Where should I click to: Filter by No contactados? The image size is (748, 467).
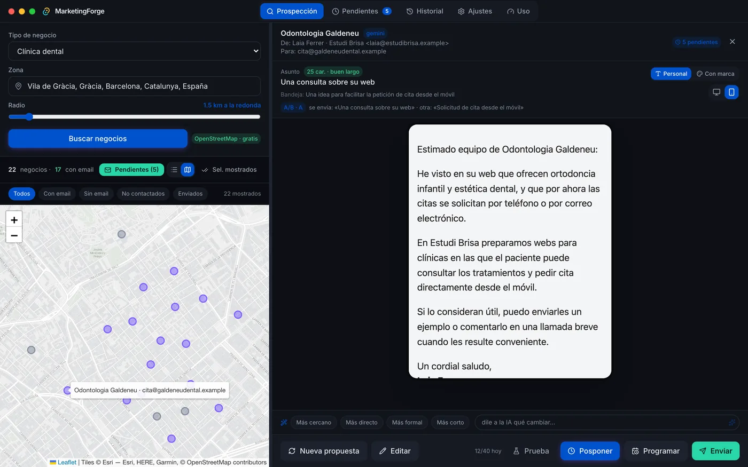coord(143,194)
